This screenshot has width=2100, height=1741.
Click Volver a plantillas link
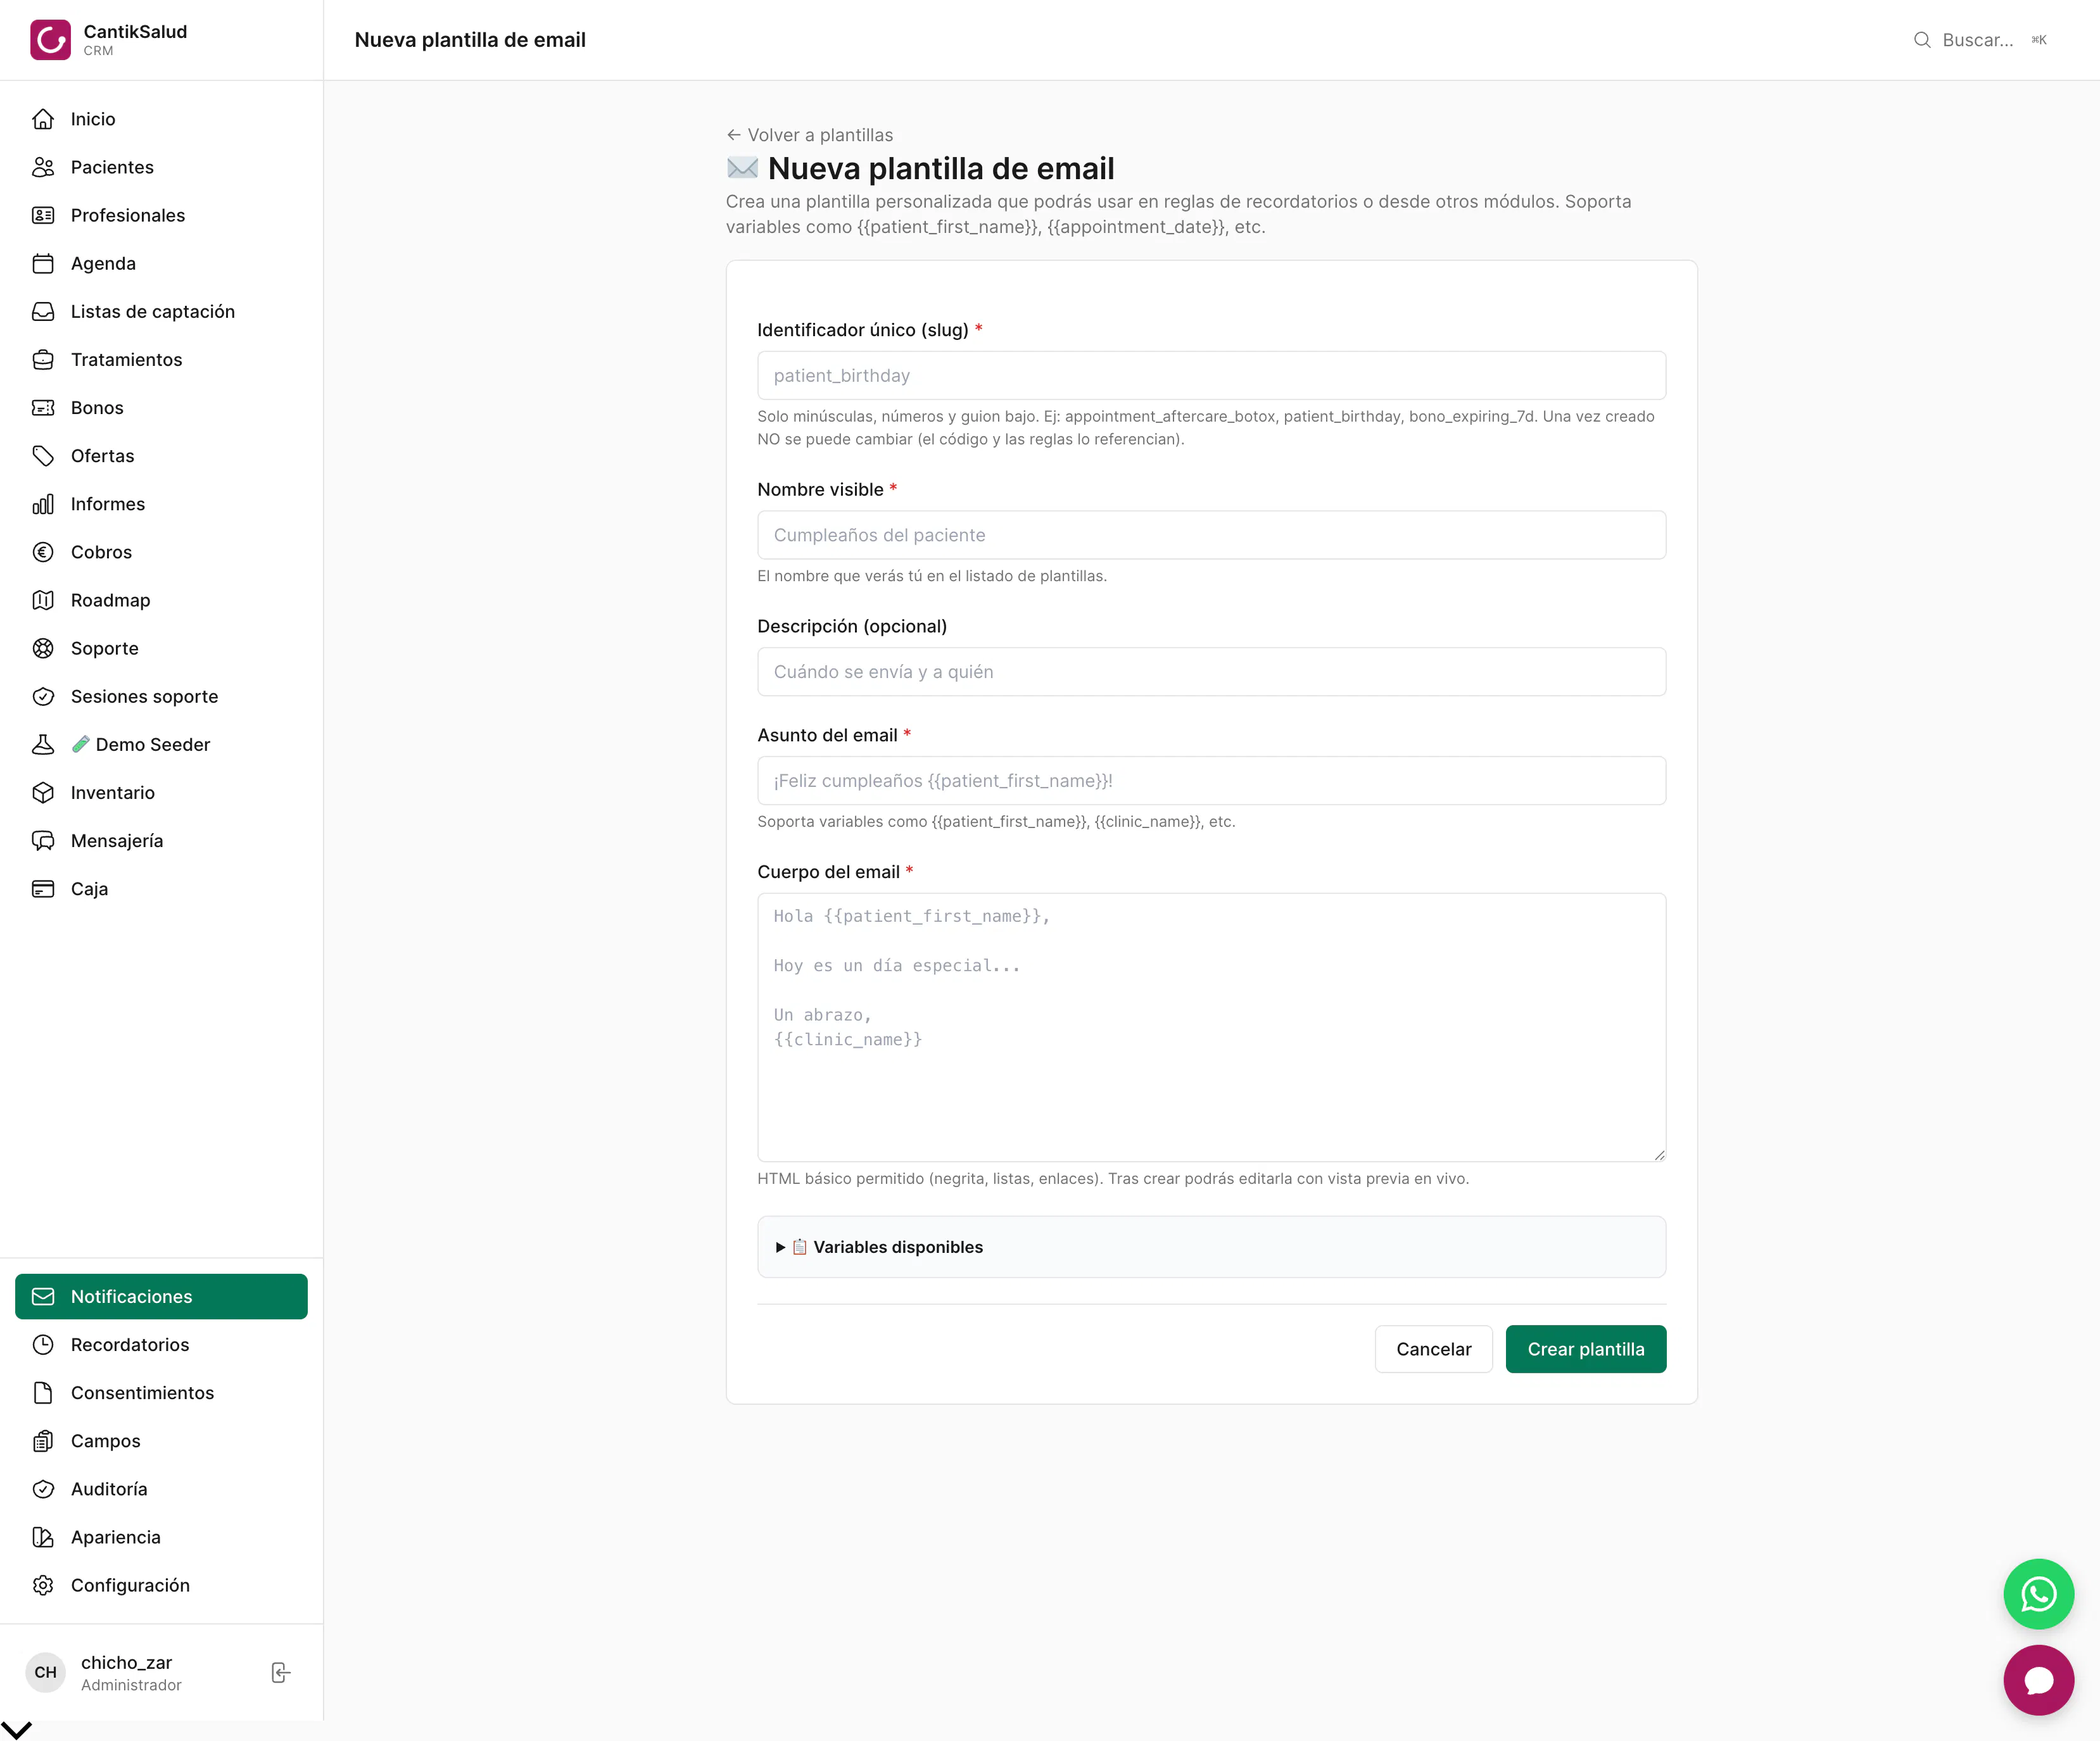810,135
